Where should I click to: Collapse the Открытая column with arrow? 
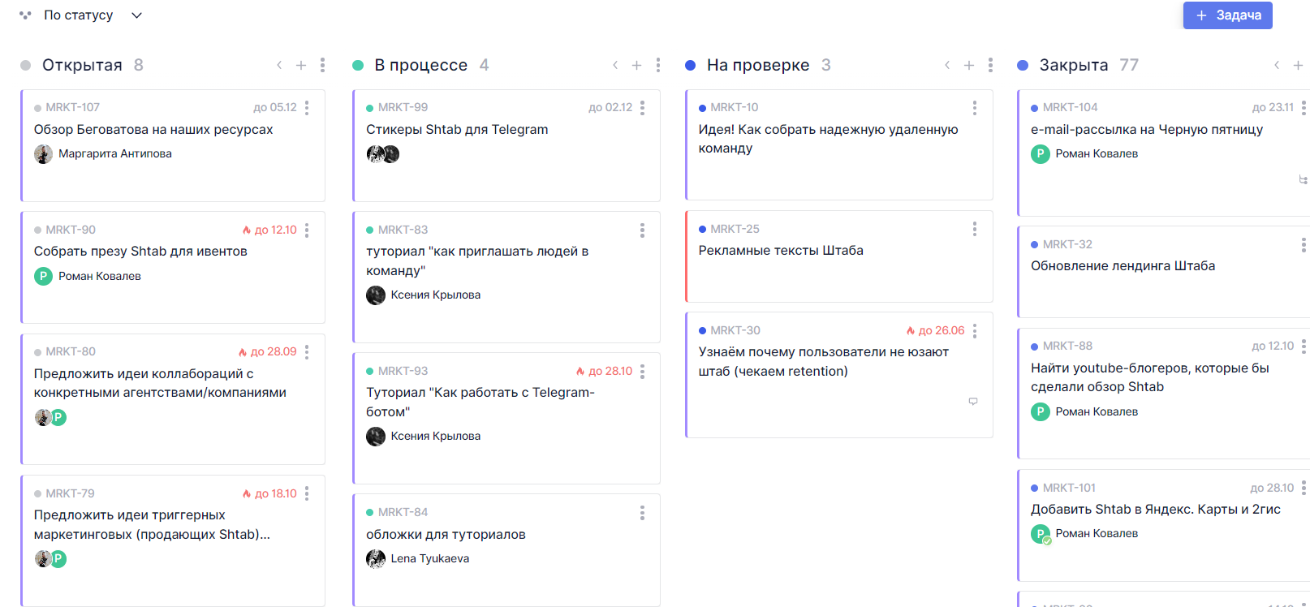tap(279, 65)
